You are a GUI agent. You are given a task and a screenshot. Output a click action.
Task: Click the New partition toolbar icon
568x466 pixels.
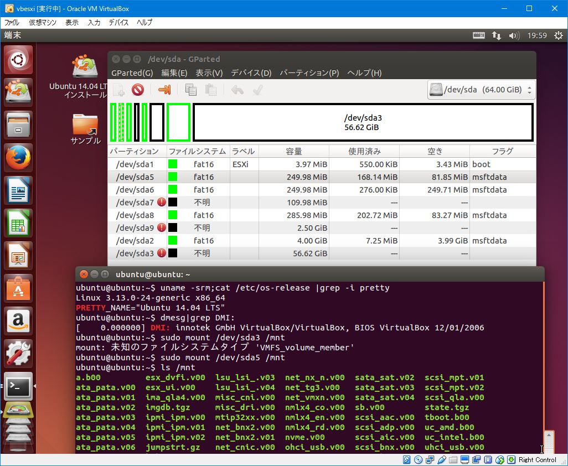tap(118, 90)
